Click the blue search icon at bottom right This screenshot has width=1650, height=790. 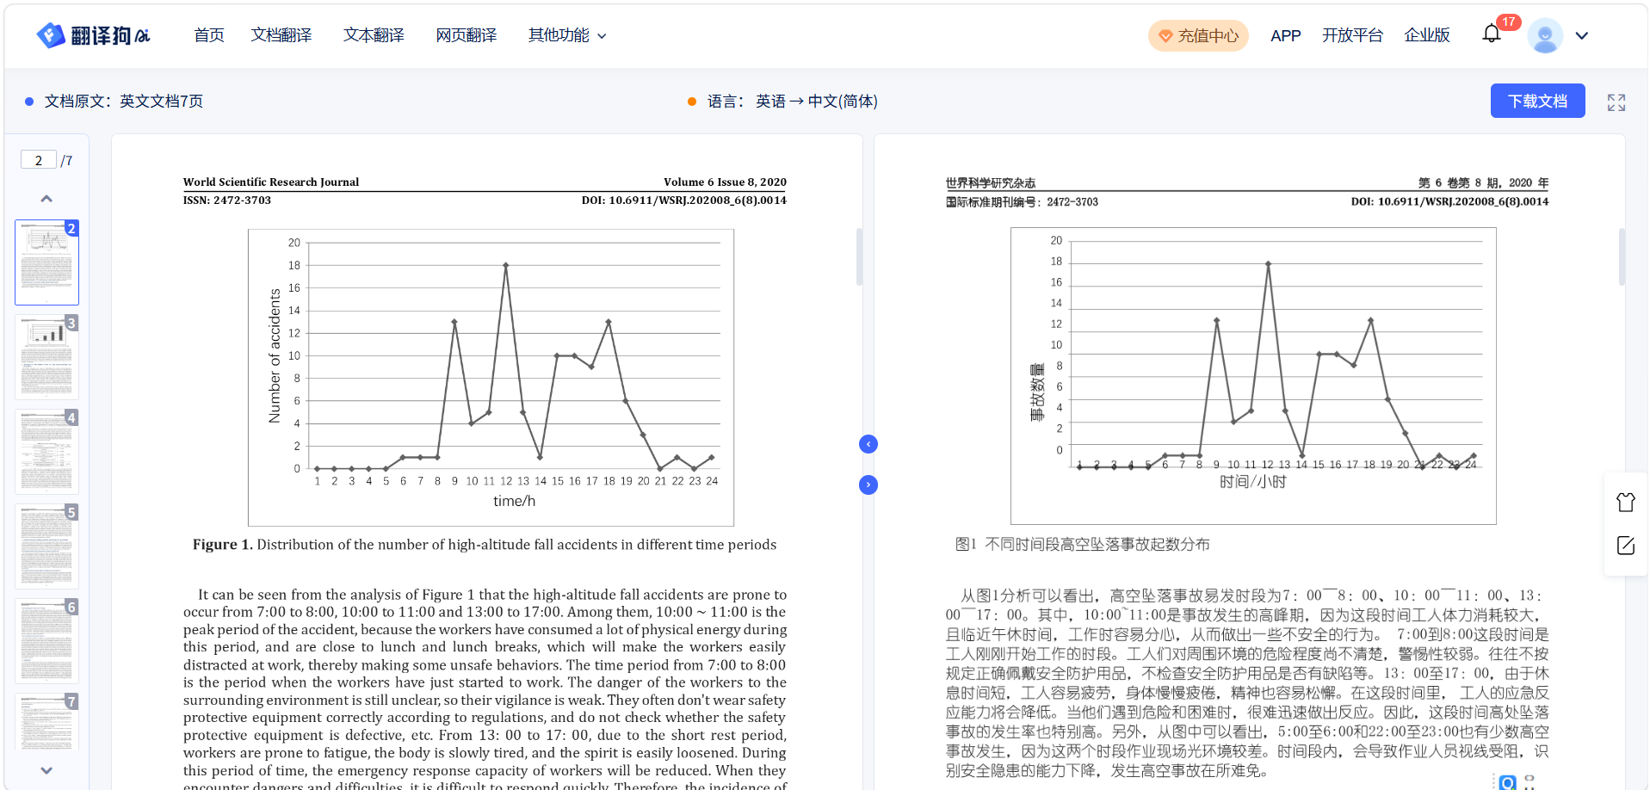pos(1507,781)
